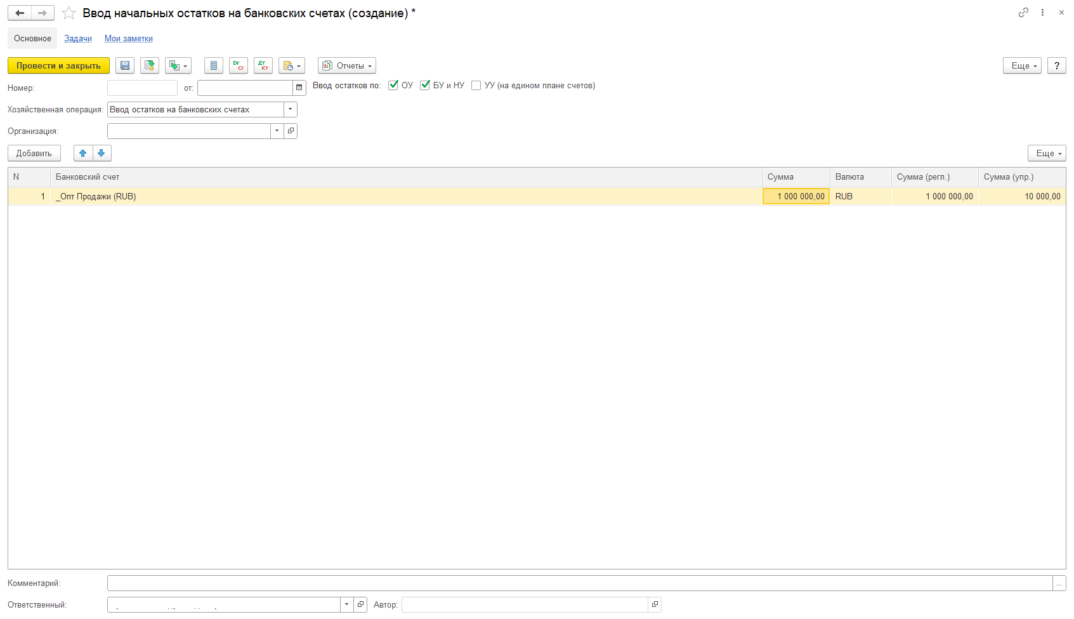
Task: Click the Добавить button
Action: point(34,153)
